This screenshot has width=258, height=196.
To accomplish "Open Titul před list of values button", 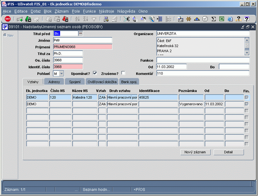I will (81, 33).
